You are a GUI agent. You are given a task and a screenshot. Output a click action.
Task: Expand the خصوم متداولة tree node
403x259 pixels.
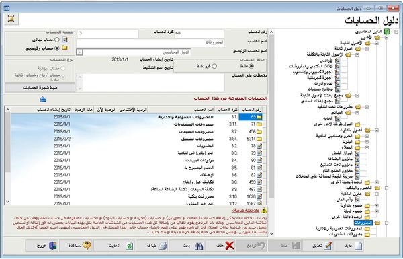tap(377, 205)
